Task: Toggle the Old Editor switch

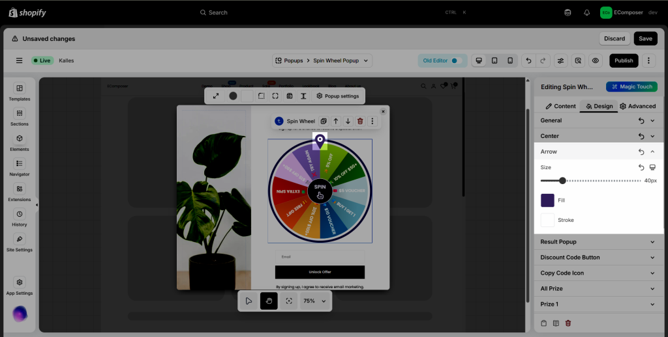Action: pyautogui.click(x=456, y=61)
